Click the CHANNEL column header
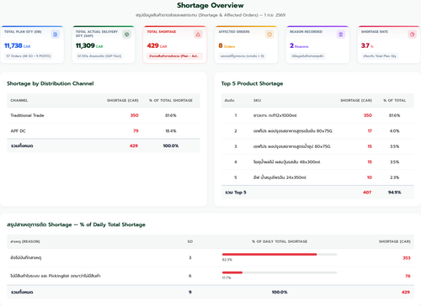 pos(19,100)
